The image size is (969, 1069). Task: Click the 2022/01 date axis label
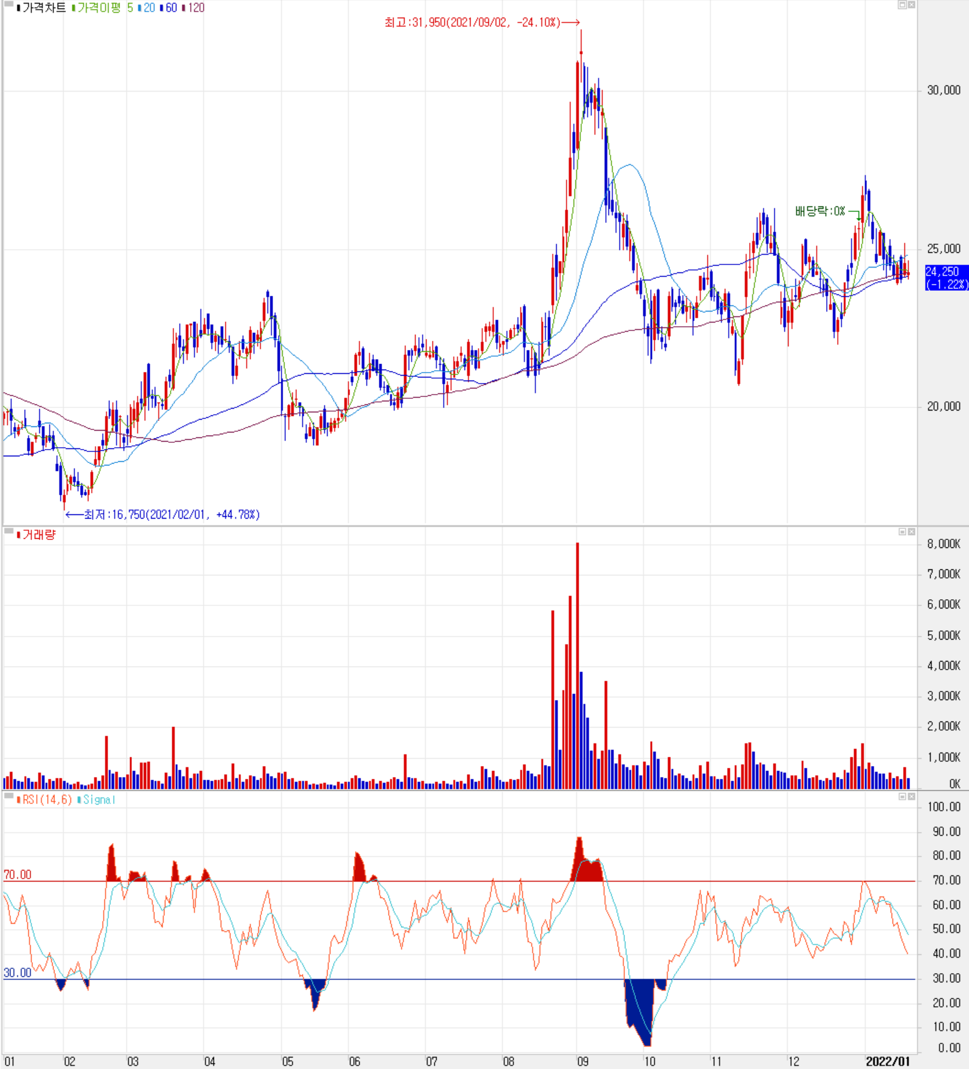887,1062
